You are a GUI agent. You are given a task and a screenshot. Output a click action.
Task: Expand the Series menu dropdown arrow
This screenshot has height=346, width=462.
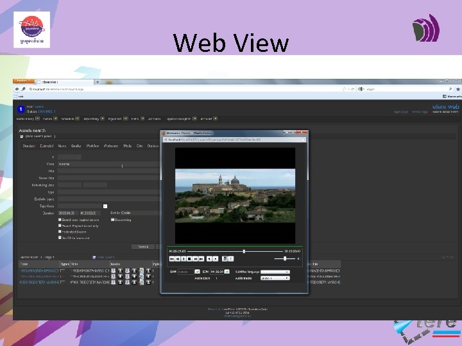pyautogui.click(x=55, y=119)
